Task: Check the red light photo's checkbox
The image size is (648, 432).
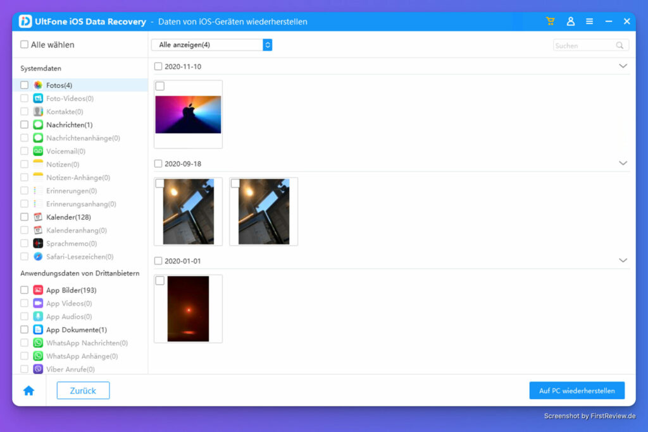Action: [160, 280]
